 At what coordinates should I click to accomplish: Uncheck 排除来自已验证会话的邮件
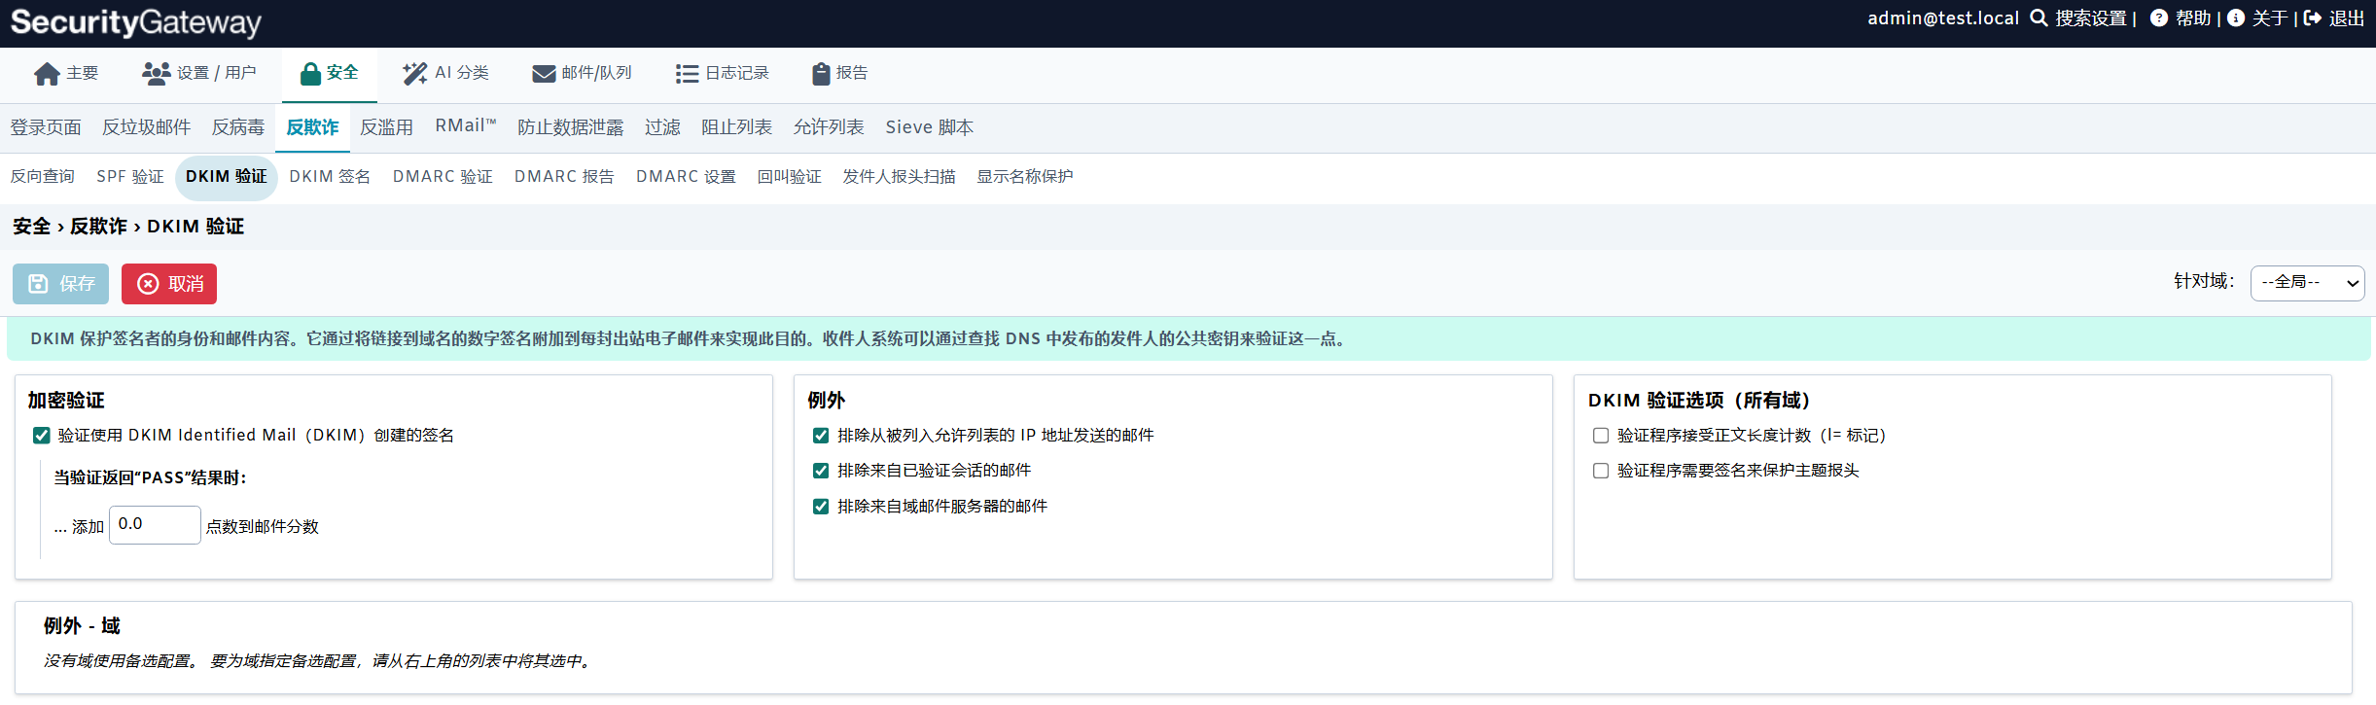[821, 471]
